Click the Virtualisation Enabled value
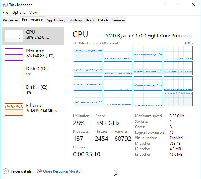 [176, 138]
